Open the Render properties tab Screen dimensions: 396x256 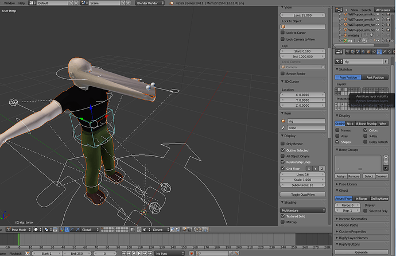pos(348,52)
